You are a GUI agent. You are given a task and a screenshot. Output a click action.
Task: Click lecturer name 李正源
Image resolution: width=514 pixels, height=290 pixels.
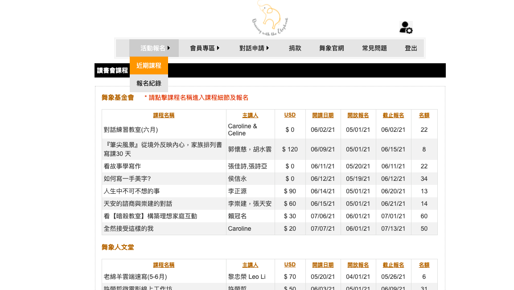point(237,191)
